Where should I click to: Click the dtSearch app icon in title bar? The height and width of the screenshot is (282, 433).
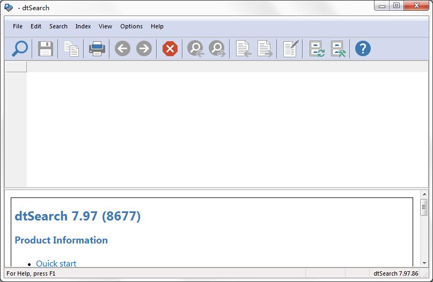click(9, 7)
